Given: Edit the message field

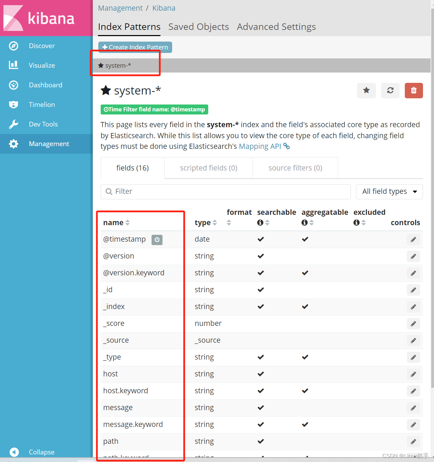Looking at the screenshot, I should 413,408.
